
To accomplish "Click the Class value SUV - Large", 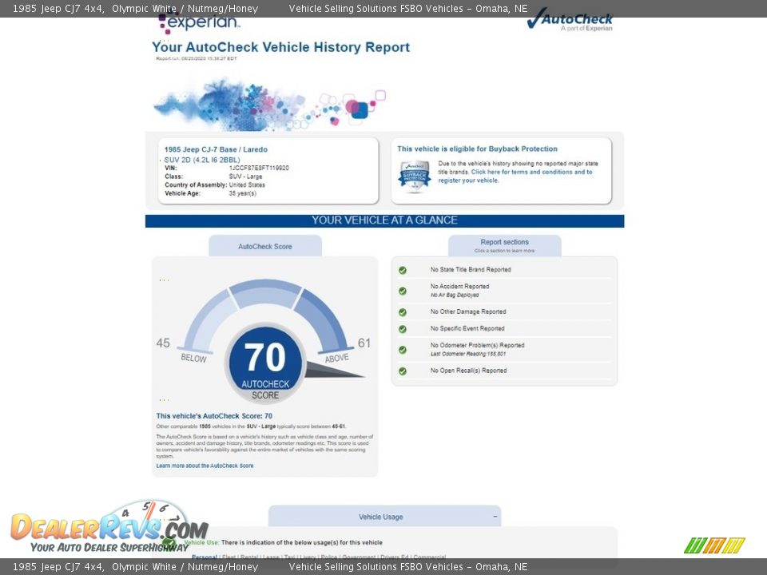I will (x=245, y=176).
